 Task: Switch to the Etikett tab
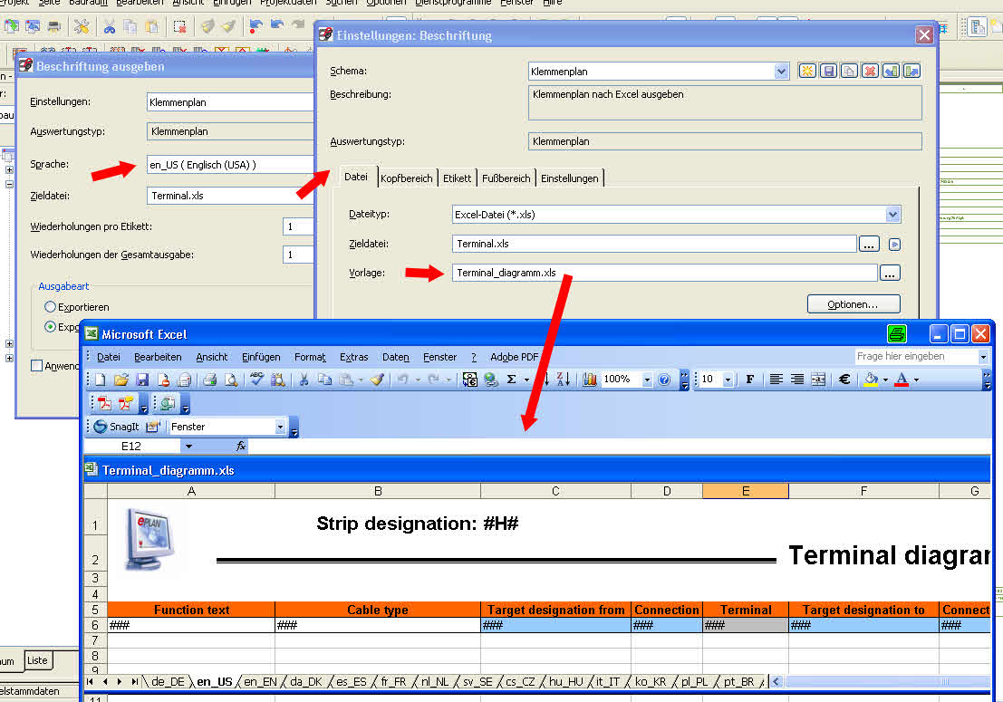pos(457,178)
